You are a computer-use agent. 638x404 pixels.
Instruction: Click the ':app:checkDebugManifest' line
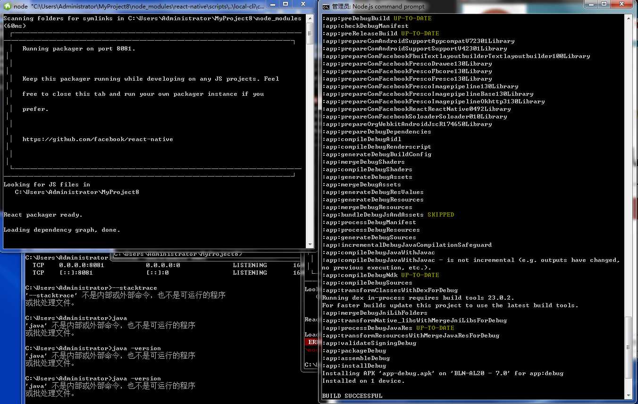365,26
